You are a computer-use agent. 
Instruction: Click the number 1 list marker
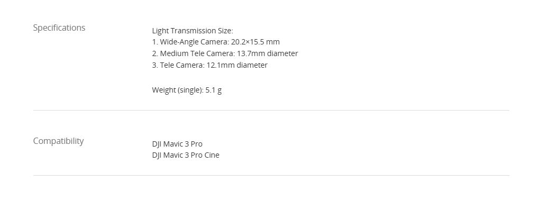(154, 42)
